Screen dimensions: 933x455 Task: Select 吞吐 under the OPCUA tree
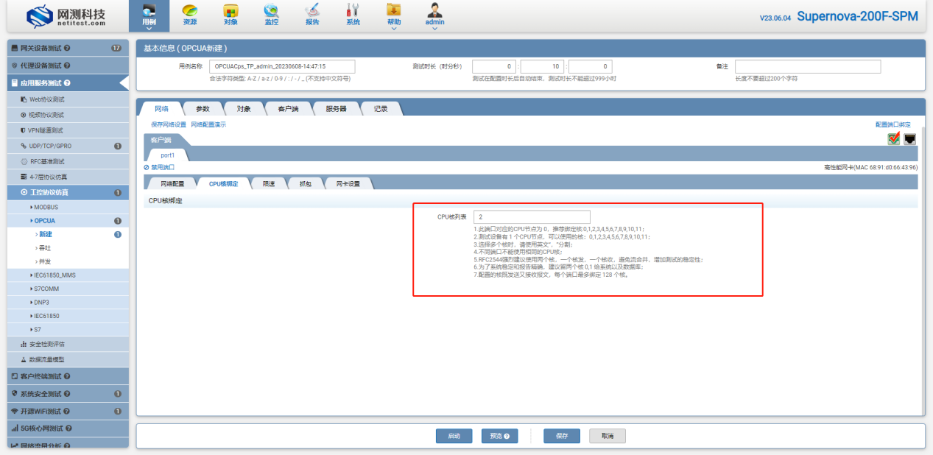(x=46, y=248)
